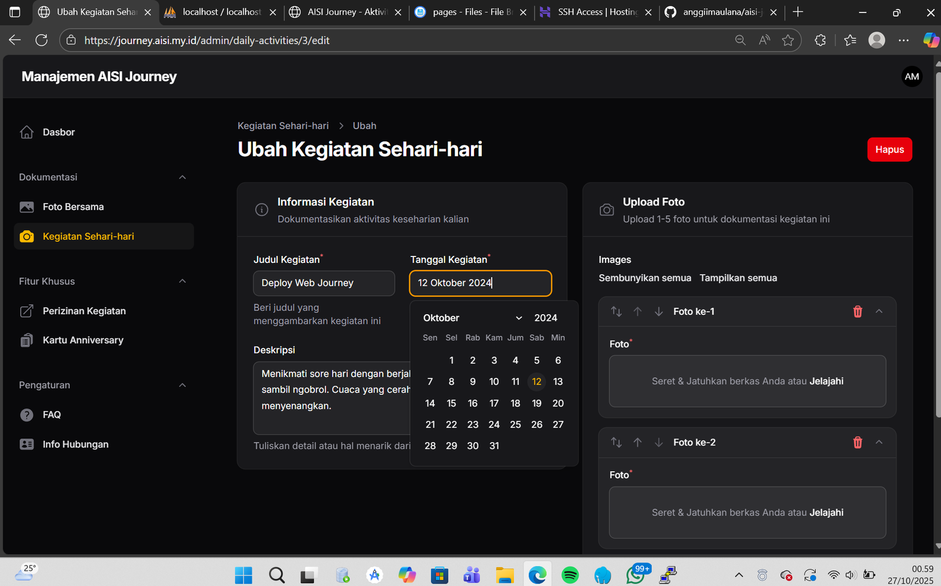Click Tampilkan semua link

tap(738, 278)
